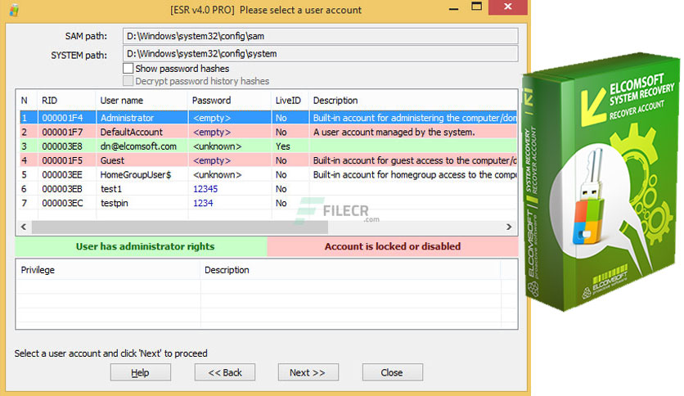Viewport: 684px width, 396px height.
Task: Click the Privilege column header
Action: click(x=38, y=270)
